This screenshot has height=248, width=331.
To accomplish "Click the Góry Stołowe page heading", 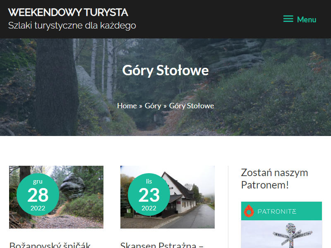I will click(x=165, y=70).
